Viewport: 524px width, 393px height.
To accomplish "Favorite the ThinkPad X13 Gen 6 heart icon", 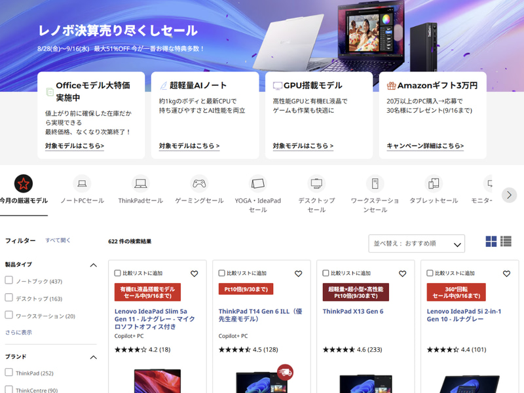I will point(402,274).
